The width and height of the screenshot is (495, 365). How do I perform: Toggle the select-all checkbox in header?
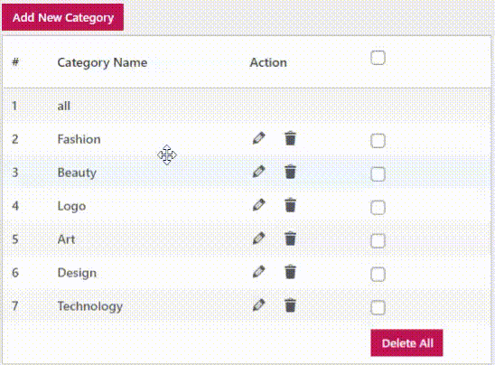378,58
